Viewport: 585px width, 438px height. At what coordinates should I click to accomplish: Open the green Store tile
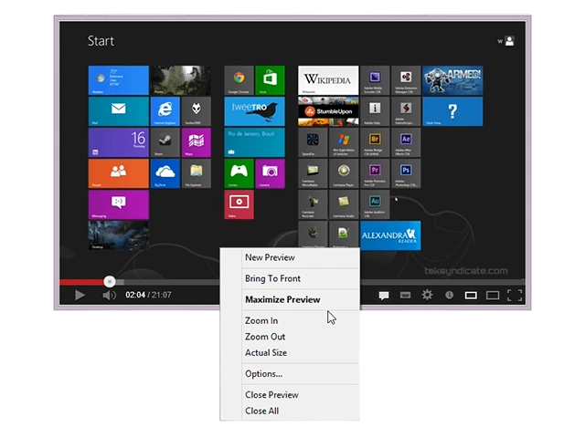click(271, 80)
